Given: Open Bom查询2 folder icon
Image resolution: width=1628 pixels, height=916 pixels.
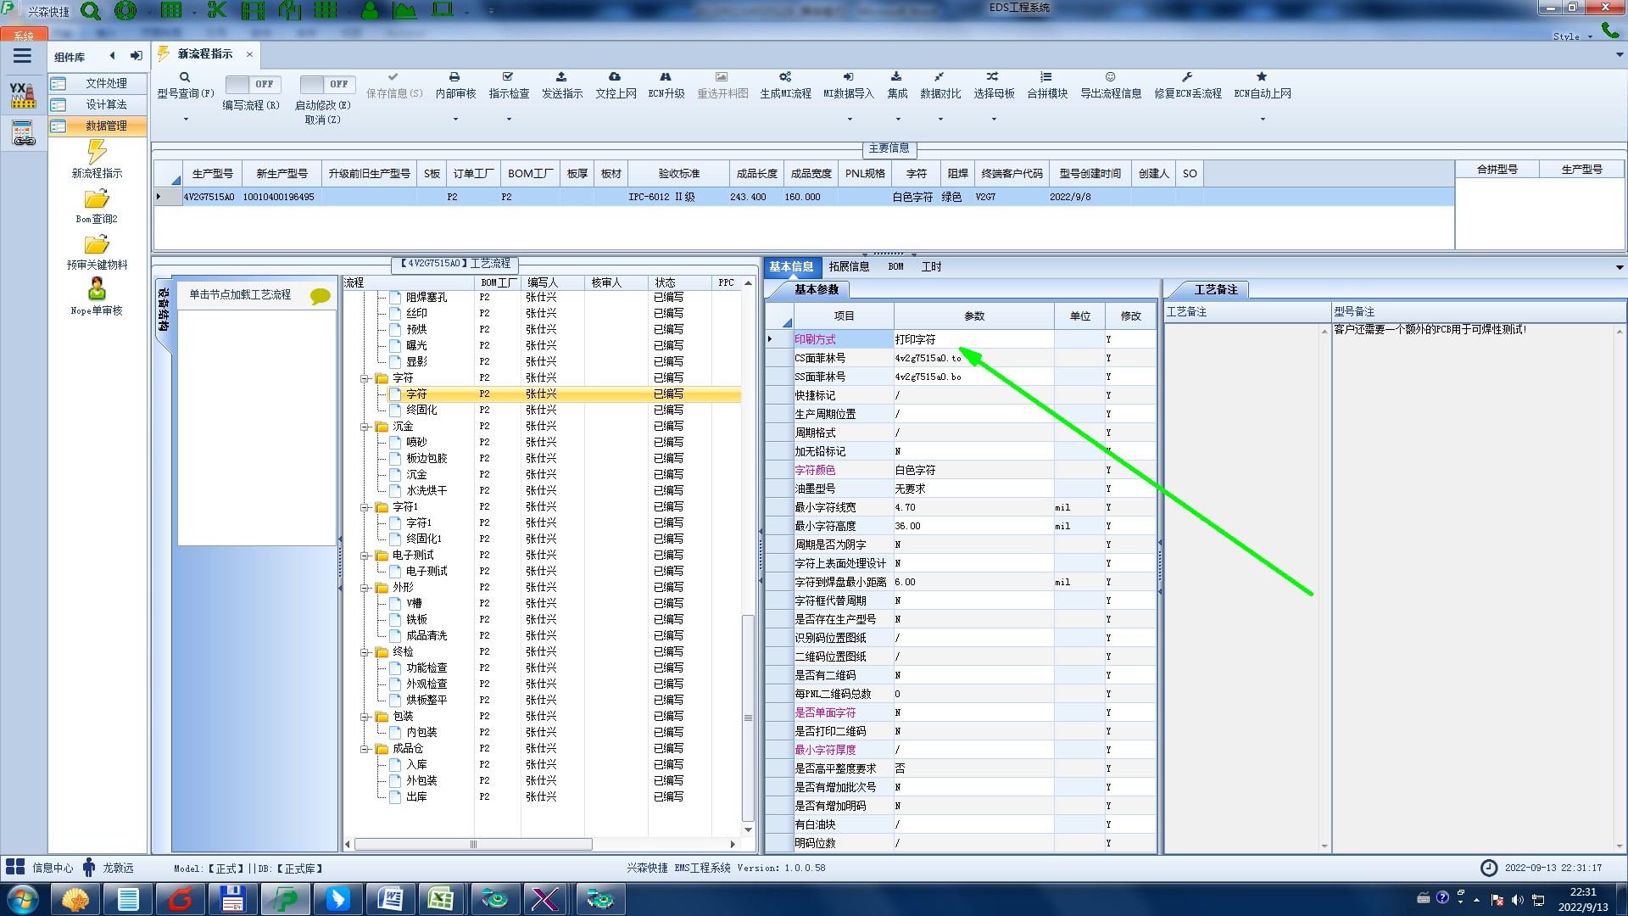Looking at the screenshot, I should [97, 199].
